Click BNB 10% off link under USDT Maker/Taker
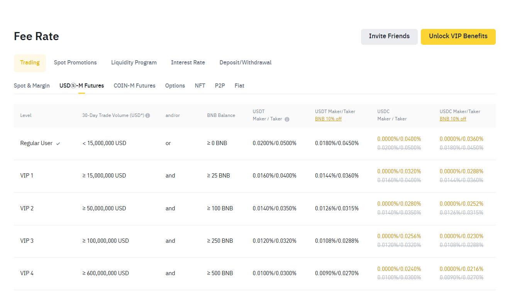Screen dimensions: 517x296 pyautogui.click(x=328, y=119)
